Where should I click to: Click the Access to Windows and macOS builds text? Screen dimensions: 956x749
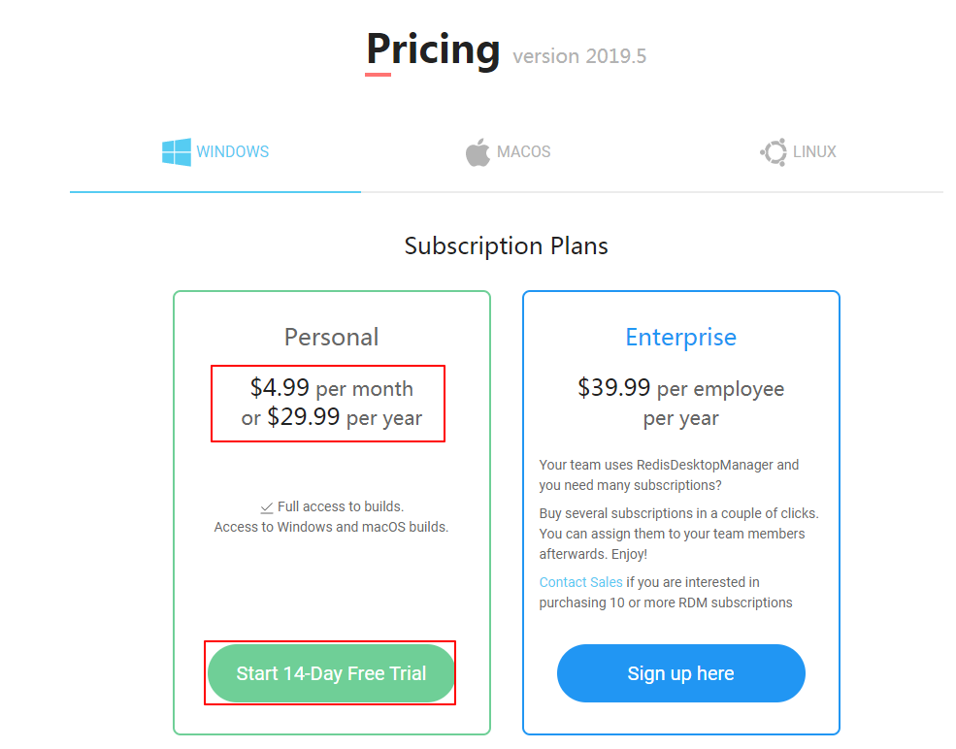tap(331, 528)
